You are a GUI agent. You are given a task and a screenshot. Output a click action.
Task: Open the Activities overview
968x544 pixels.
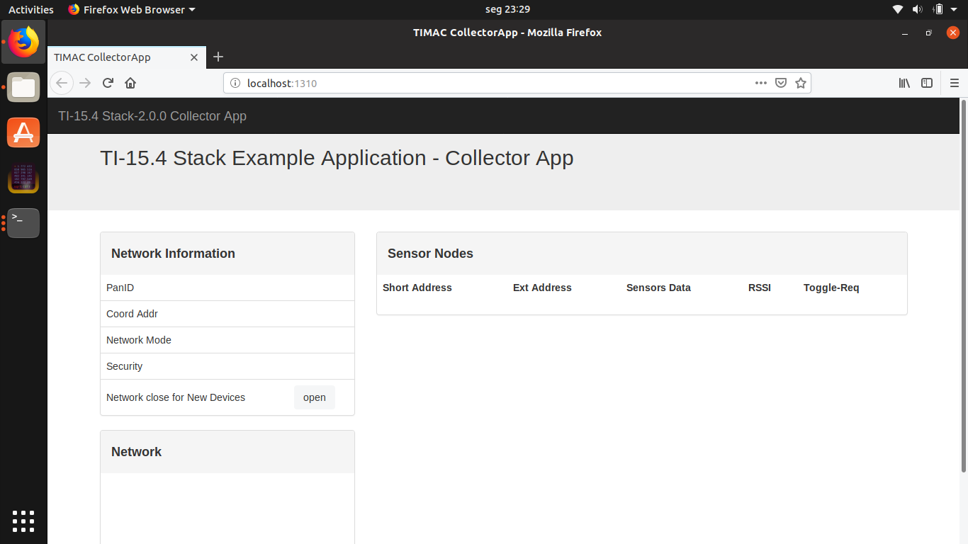tap(31, 9)
